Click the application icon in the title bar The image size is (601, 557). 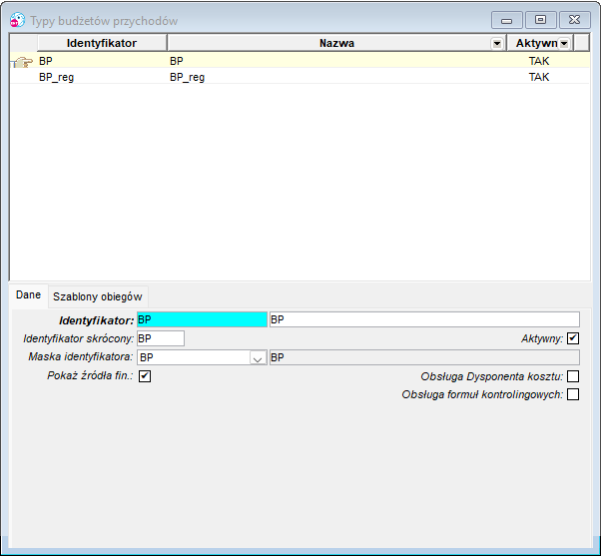pyautogui.click(x=17, y=20)
